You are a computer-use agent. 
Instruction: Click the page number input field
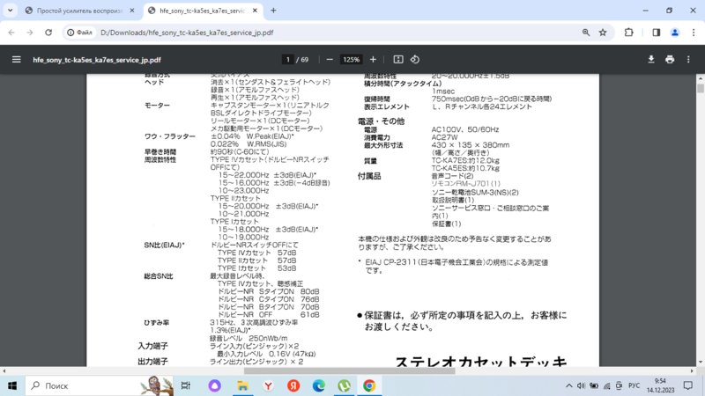[288, 59]
